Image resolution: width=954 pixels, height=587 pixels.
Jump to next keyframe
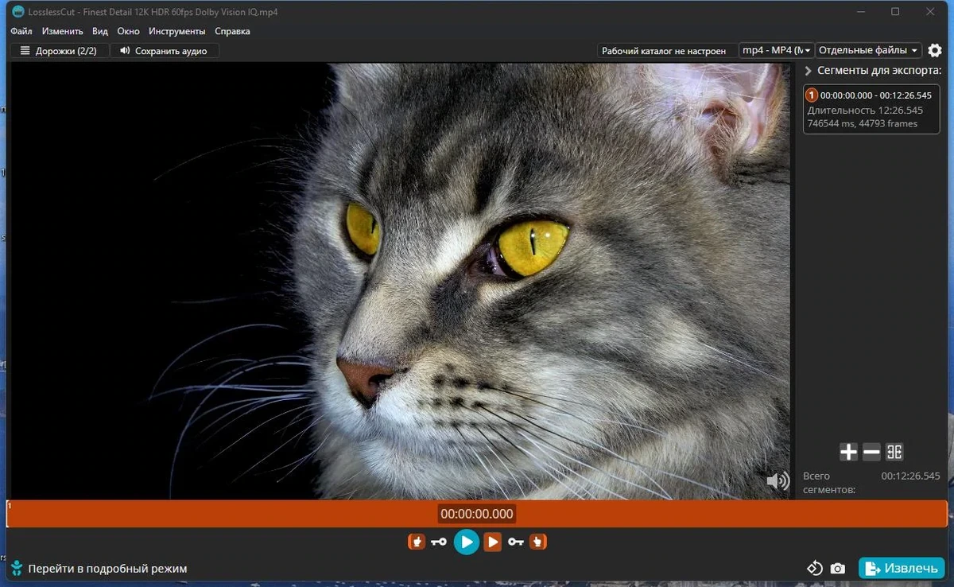coord(515,542)
